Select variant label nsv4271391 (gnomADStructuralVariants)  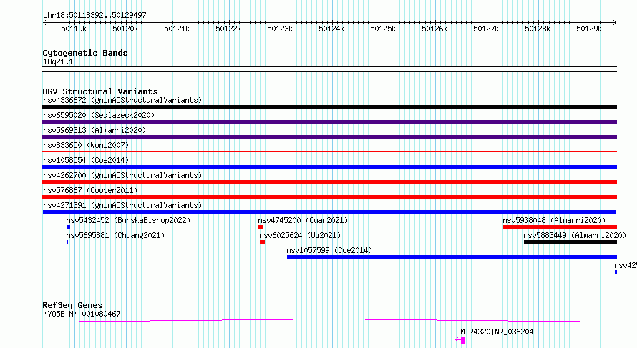[122, 205]
